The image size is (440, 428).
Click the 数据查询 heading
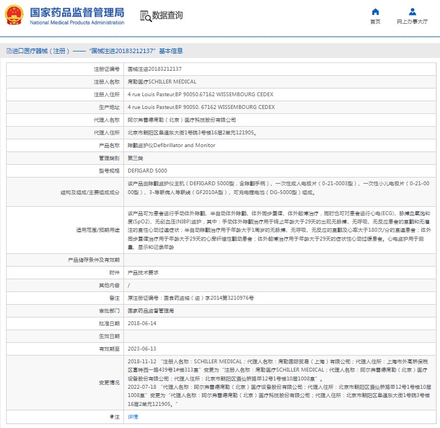tap(167, 15)
